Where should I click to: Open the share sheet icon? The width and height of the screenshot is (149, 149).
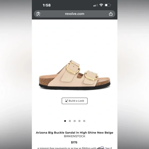111,14
